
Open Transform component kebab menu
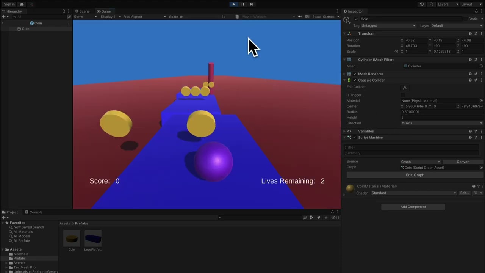coord(481,33)
